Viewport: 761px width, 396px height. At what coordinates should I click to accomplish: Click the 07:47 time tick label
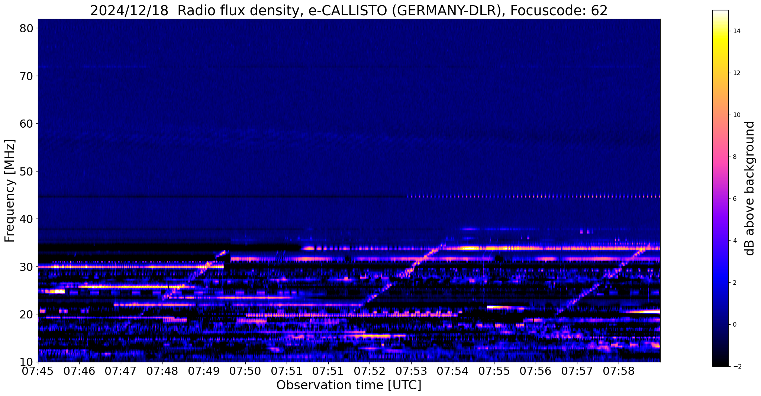coord(121,371)
